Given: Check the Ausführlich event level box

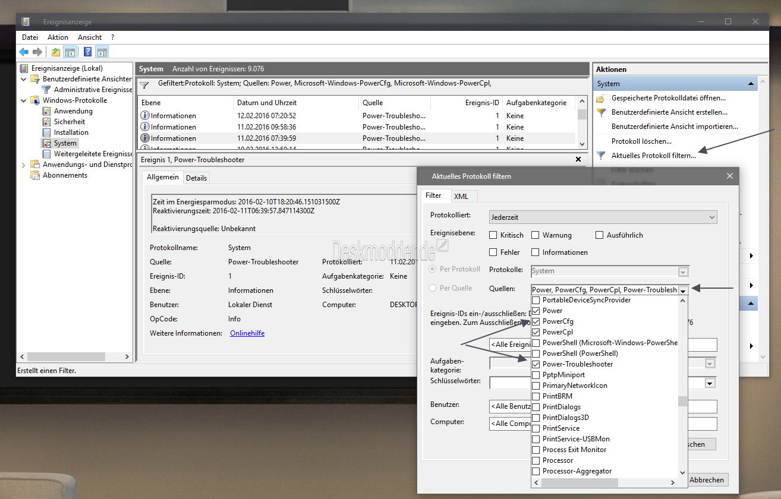Looking at the screenshot, I should [x=599, y=235].
